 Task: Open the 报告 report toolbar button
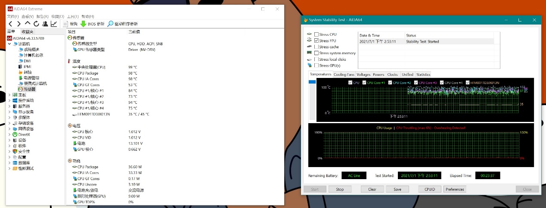coord(70,24)
